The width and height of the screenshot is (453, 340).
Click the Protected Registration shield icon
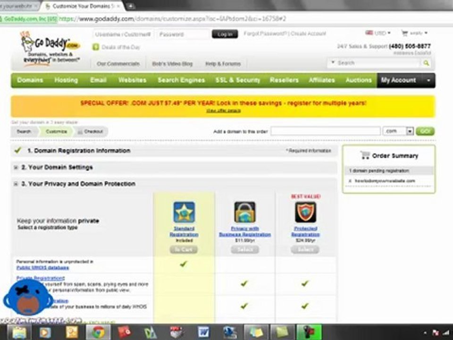tap(305, 212)
